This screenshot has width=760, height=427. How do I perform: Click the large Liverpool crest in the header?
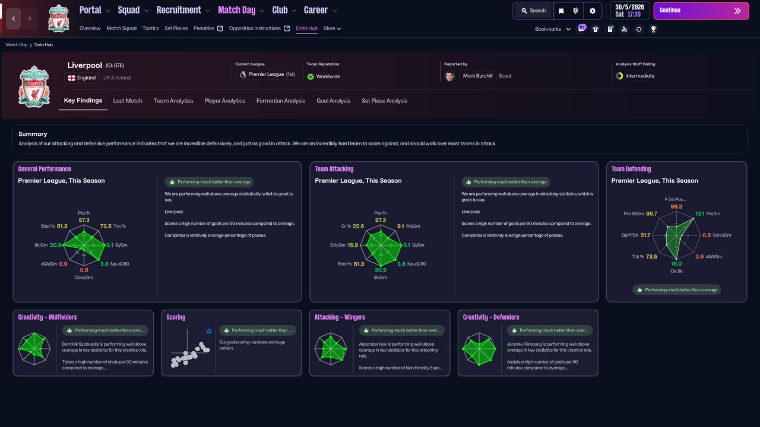(34, 87)
